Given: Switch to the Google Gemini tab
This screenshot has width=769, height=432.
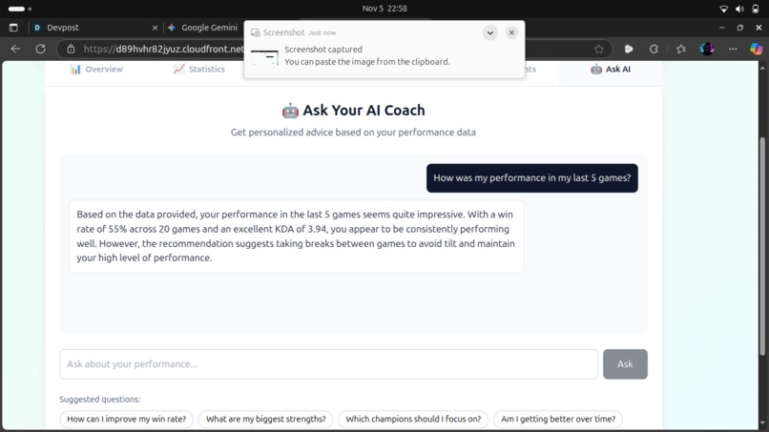Looking at the screenshot, I should [204, 28].
